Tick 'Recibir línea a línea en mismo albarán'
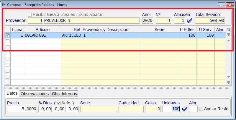The height and width of the screenshot is (120, 236). (29, 14)
